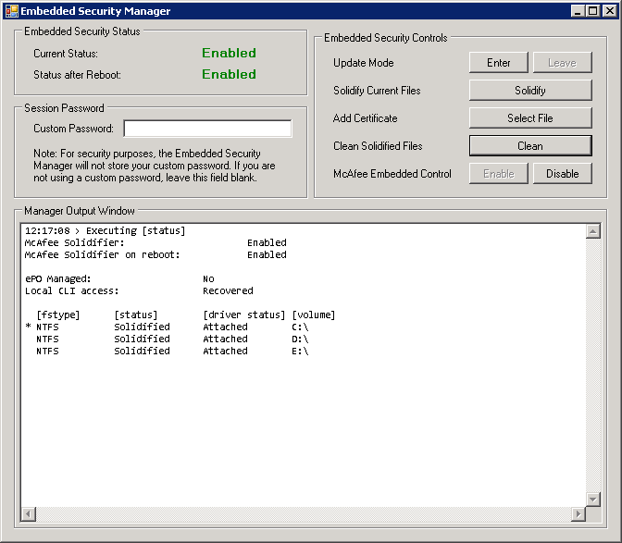
Task: Open Select File to add certificate
Action: [530, 118]
